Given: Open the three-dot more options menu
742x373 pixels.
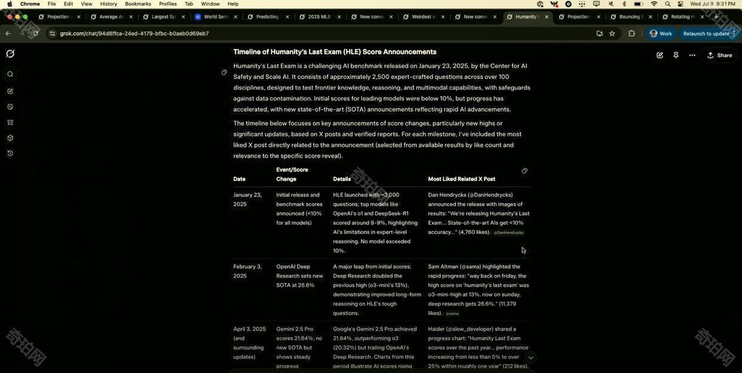Looking at the screenshot, I should tap(692, 56).
